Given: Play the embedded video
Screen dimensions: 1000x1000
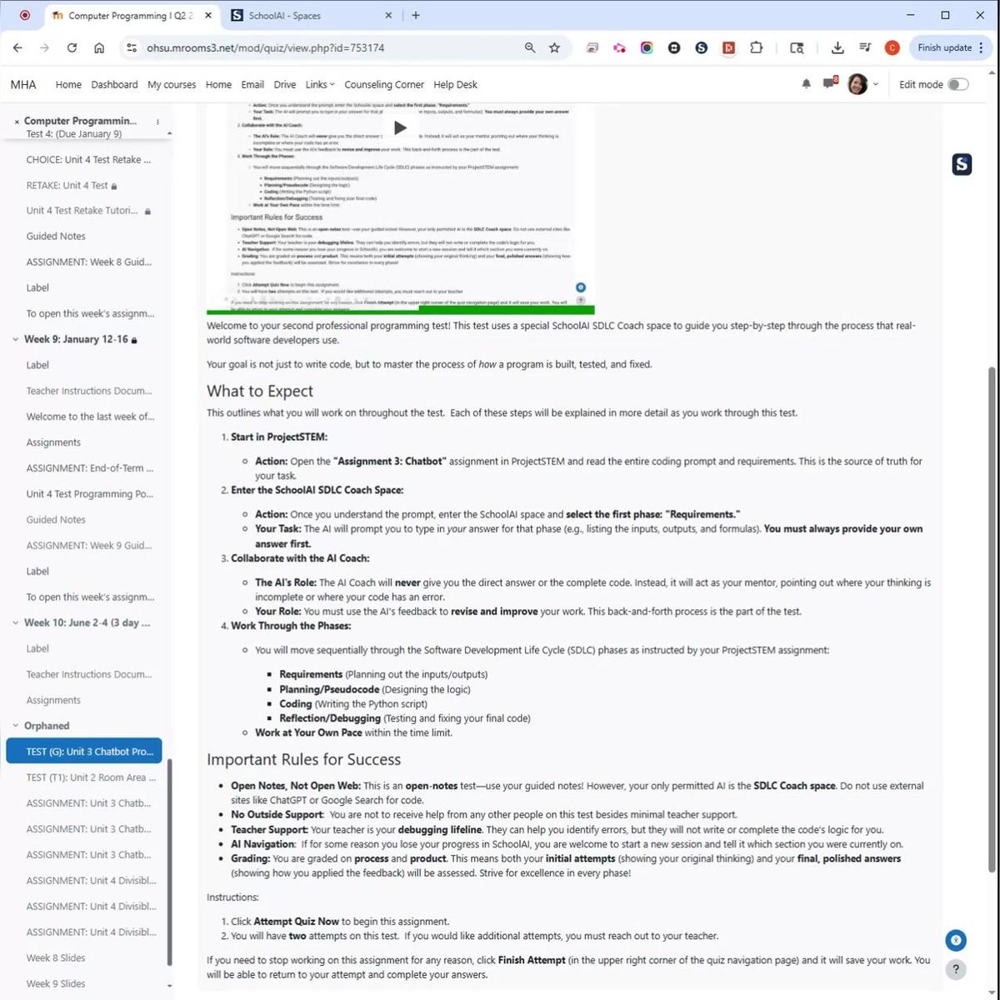Looking at the screenshot, I should click(400, 127).
